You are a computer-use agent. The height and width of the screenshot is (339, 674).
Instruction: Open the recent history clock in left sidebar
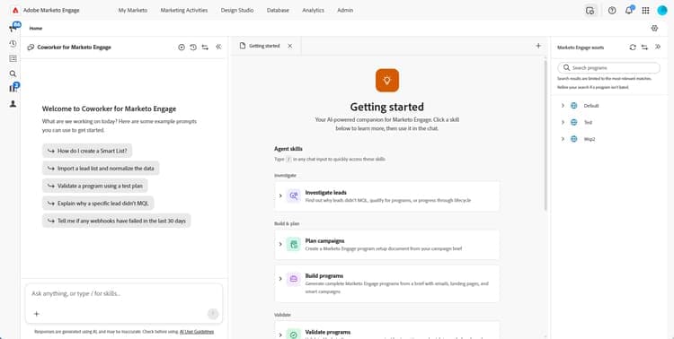(x=13, y=44)
